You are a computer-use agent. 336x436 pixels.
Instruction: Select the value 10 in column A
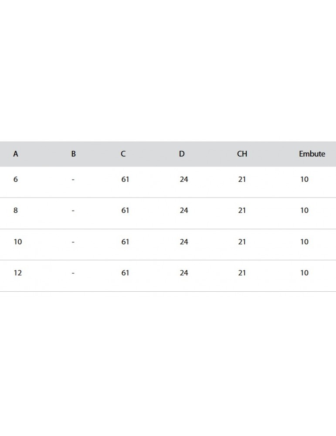coord(17,242)
